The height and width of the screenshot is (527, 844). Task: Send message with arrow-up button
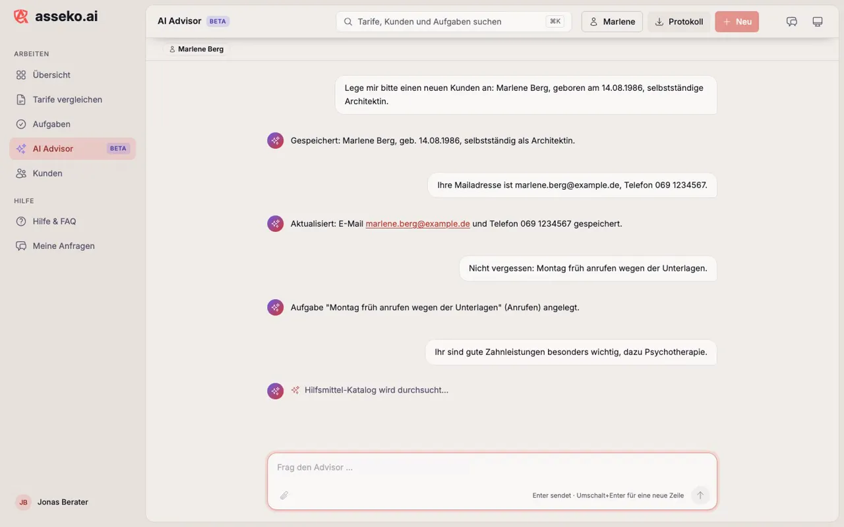pyautogui.click(x=700, y=495)
